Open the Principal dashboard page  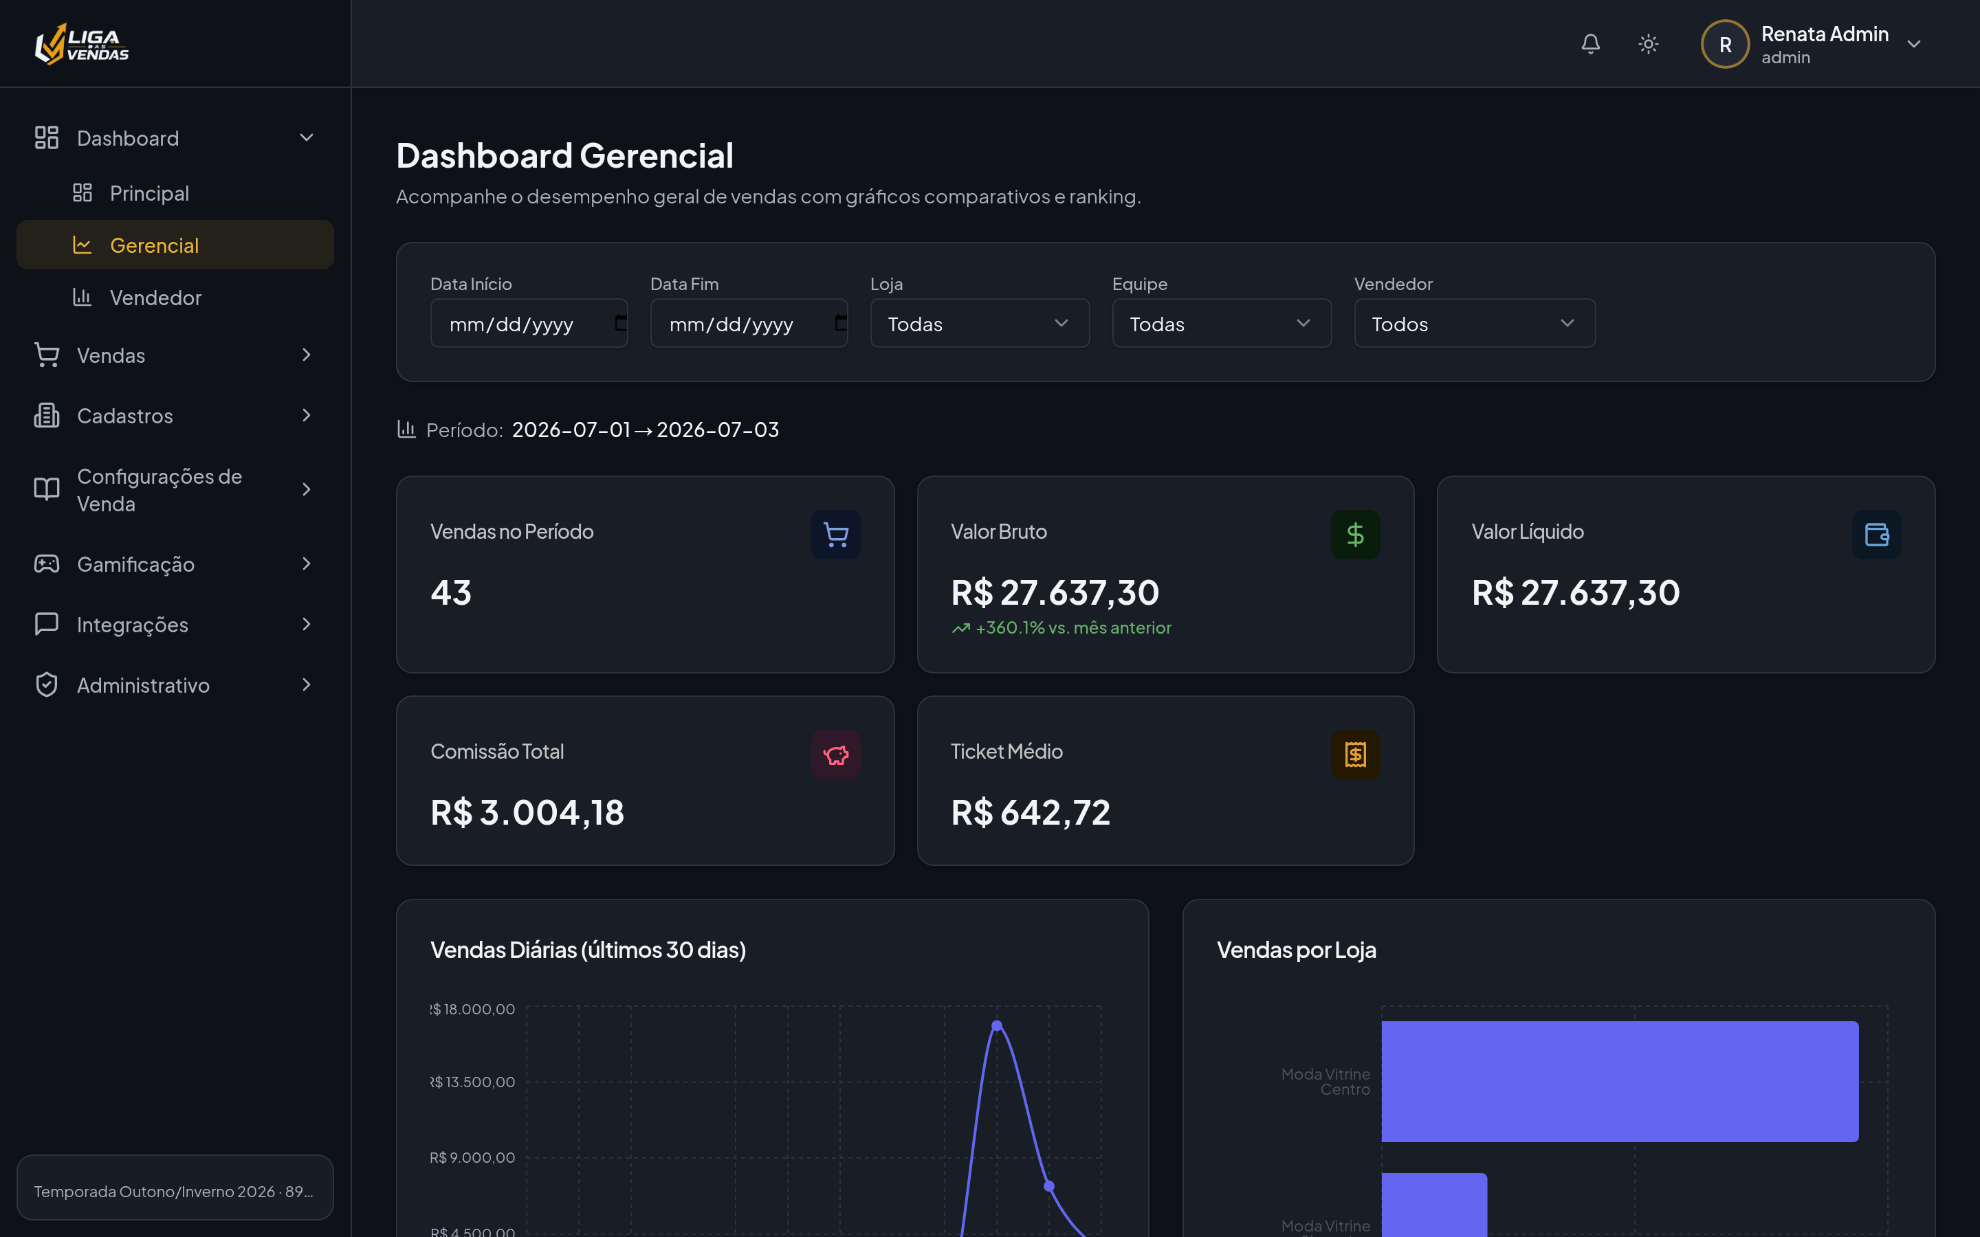[x=175, y=193]
